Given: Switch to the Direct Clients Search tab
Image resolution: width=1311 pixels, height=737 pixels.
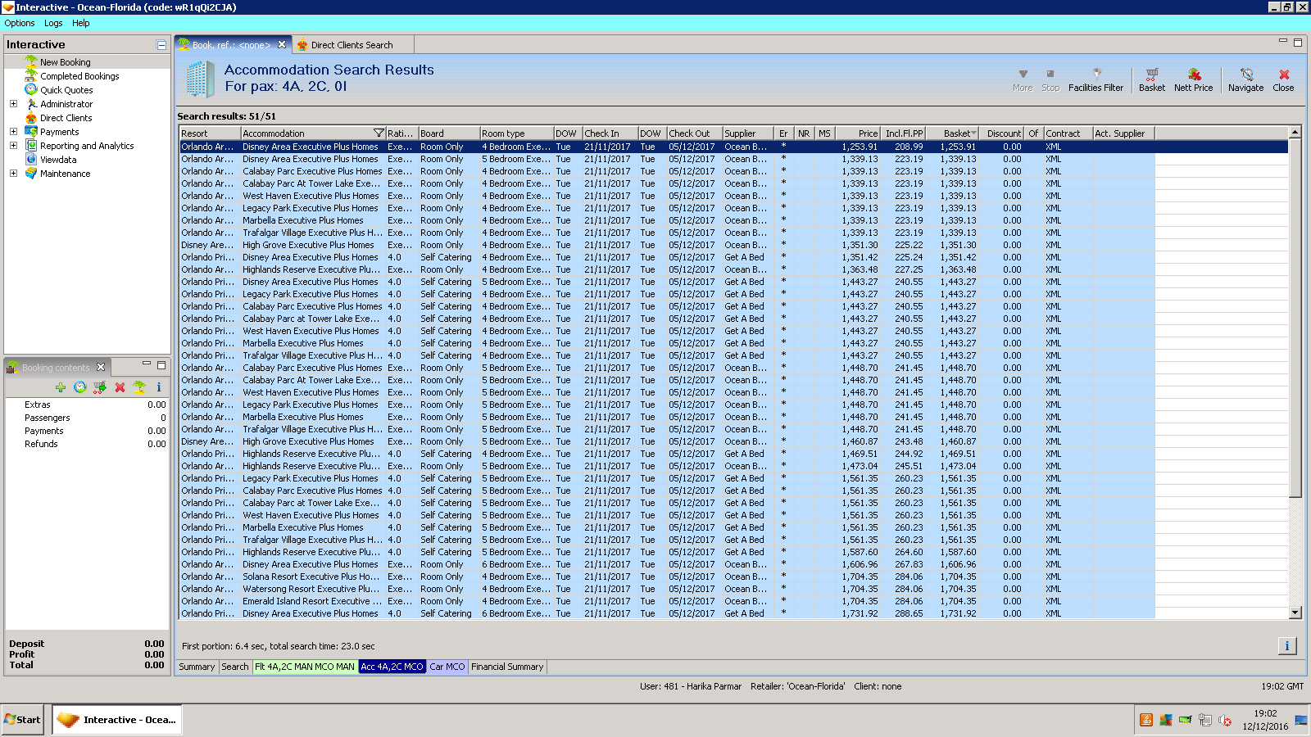Looking at the screenshot, I should (351, 45).
